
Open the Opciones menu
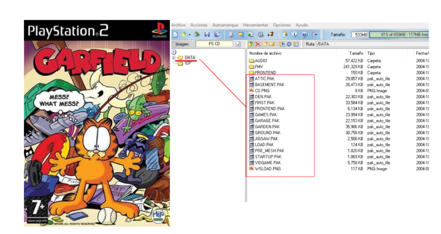point(281,25)
